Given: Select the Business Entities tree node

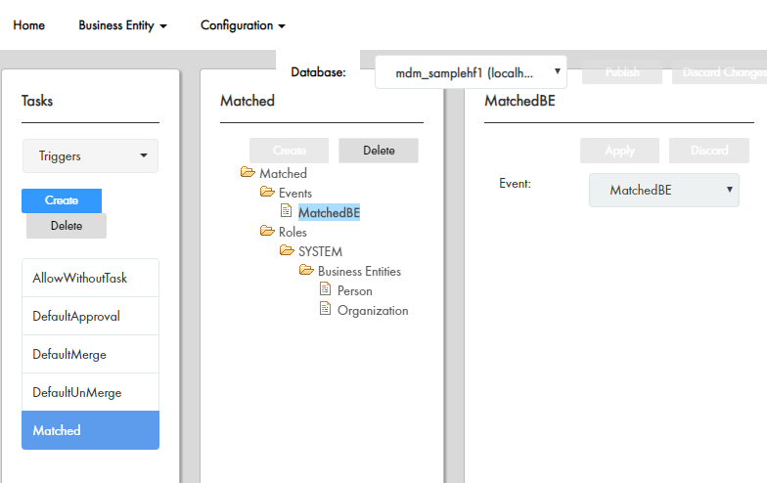Looking at the screenshot, I should [360, 271].
